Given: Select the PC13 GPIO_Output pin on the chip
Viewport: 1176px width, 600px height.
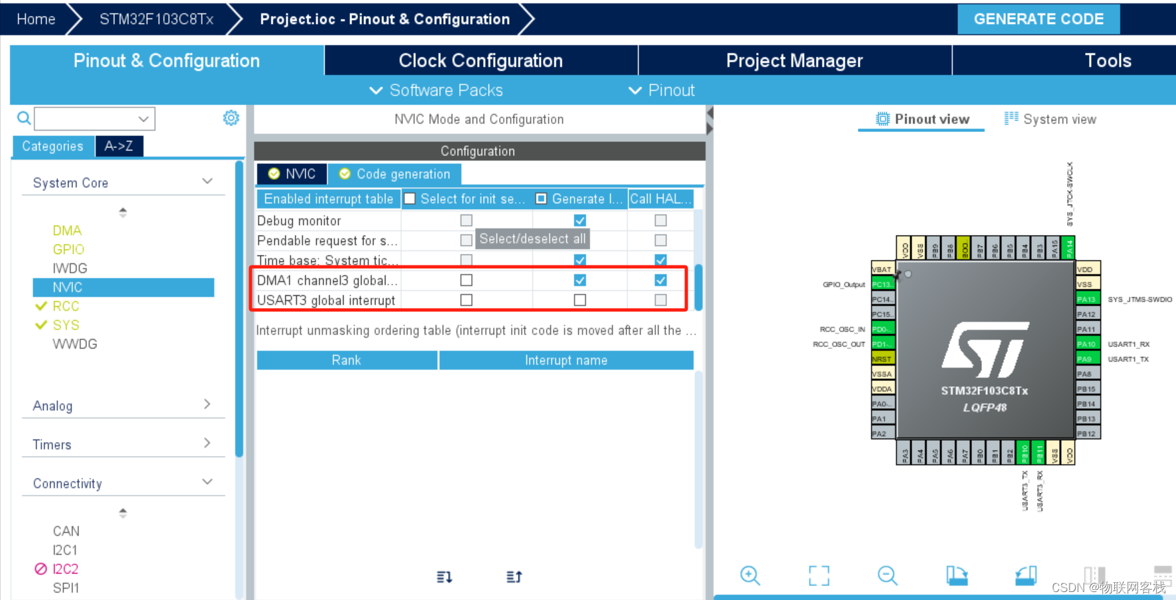Looking at the screenshot, I should click(x=882, y=284).
